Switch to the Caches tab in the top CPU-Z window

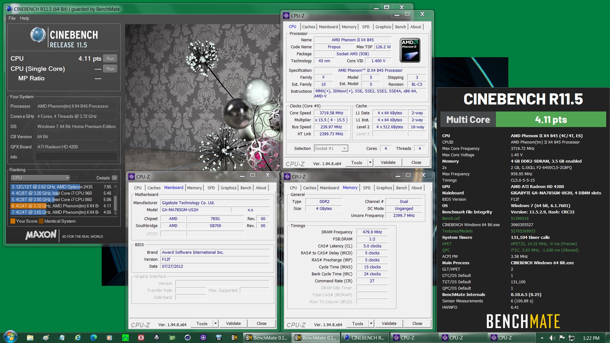(x=308, y=27)
